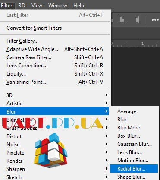This screenshot has height=180, width=160.
Task: Click the horizontal ruler
Action: point(135,43)
